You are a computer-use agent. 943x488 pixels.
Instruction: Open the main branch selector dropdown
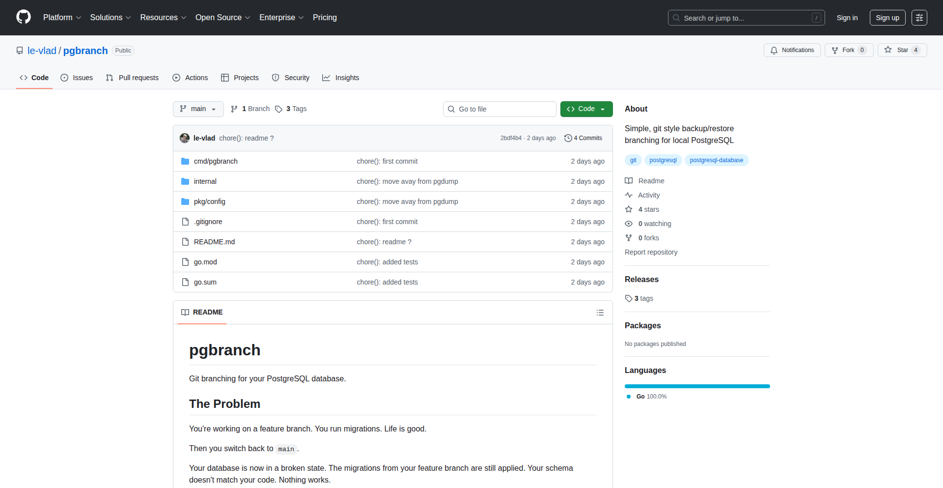pyautogui.click(x=198, y=109)
